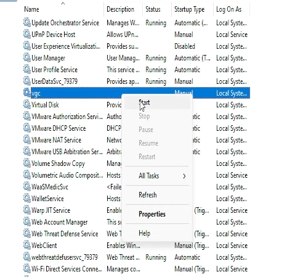Select the vgc service name

(x=36, y=94)
